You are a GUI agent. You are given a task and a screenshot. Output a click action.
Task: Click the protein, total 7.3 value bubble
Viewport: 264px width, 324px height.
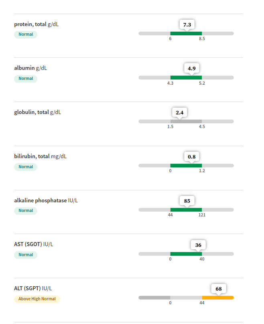[x=187, y=24]
